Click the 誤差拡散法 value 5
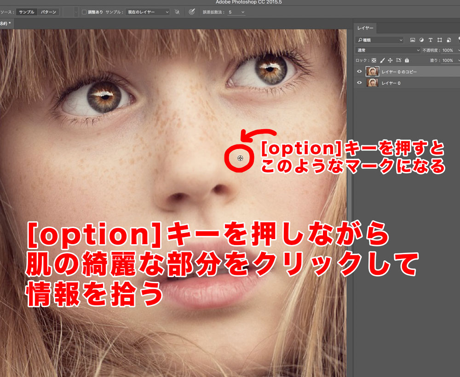Image resolution: width=460 pixels, height=377 pixels. [x=230, y=12]
